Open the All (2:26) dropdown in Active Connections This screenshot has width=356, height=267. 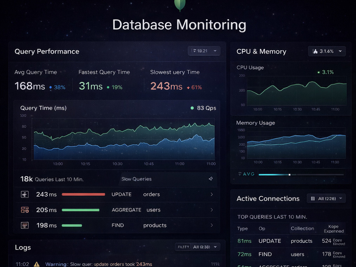pyautogui.click(x=326, y=198)
